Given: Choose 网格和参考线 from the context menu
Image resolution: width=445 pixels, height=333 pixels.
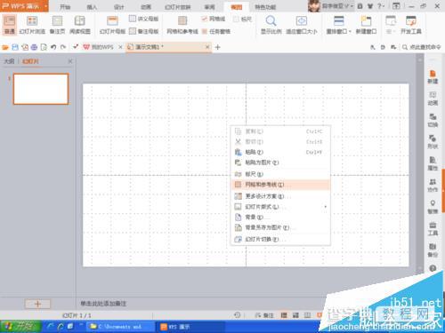Looking at the screenshot, I should (280, 185).
